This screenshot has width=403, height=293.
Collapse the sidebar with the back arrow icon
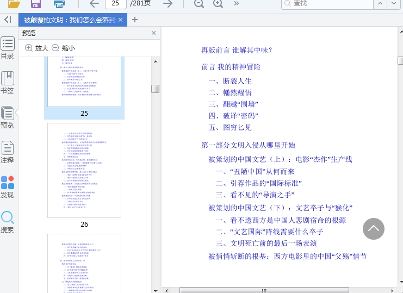[8, 20]
